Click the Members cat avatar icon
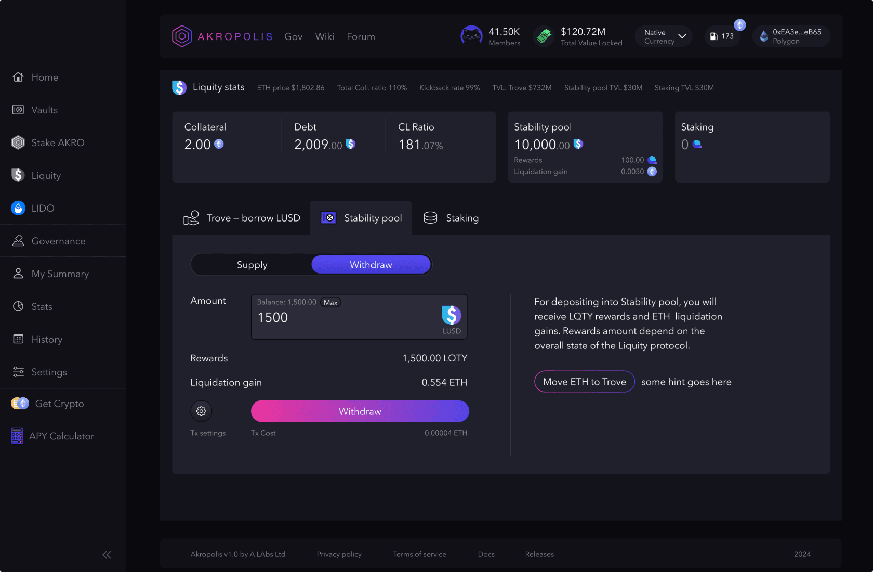The image size is (873, 572). click(x=471, y=36)
